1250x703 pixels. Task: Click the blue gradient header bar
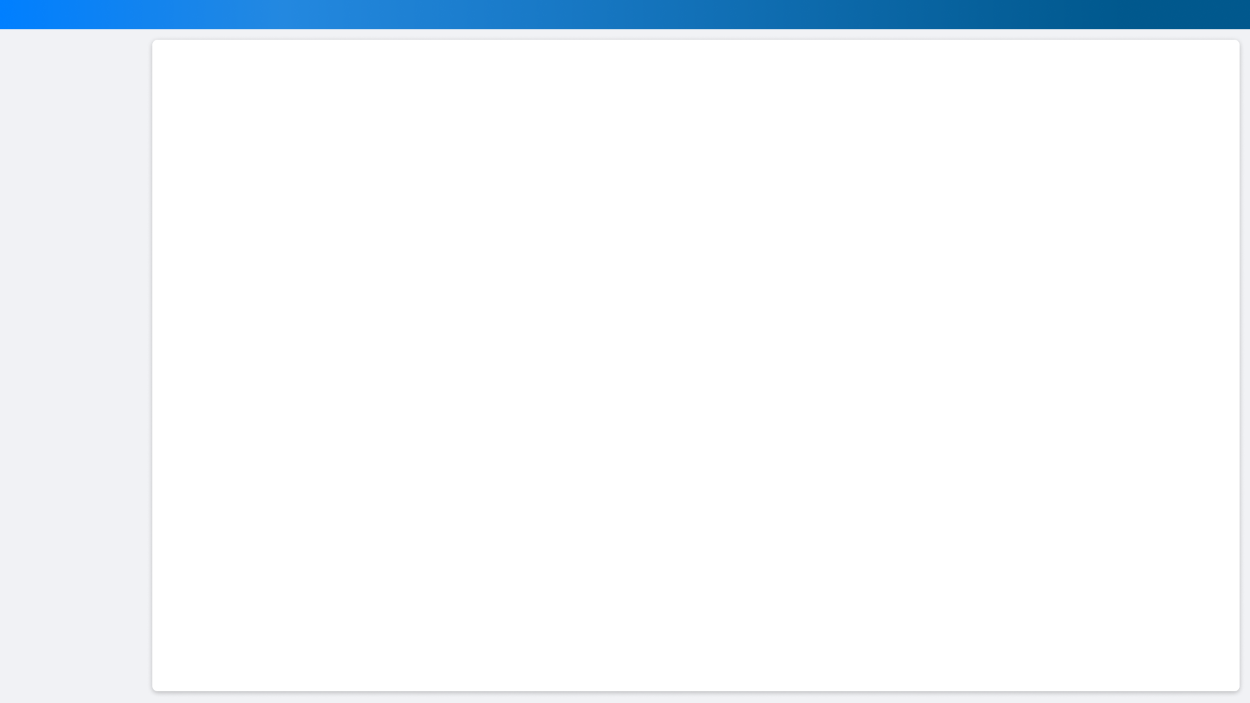pos(625,14)
